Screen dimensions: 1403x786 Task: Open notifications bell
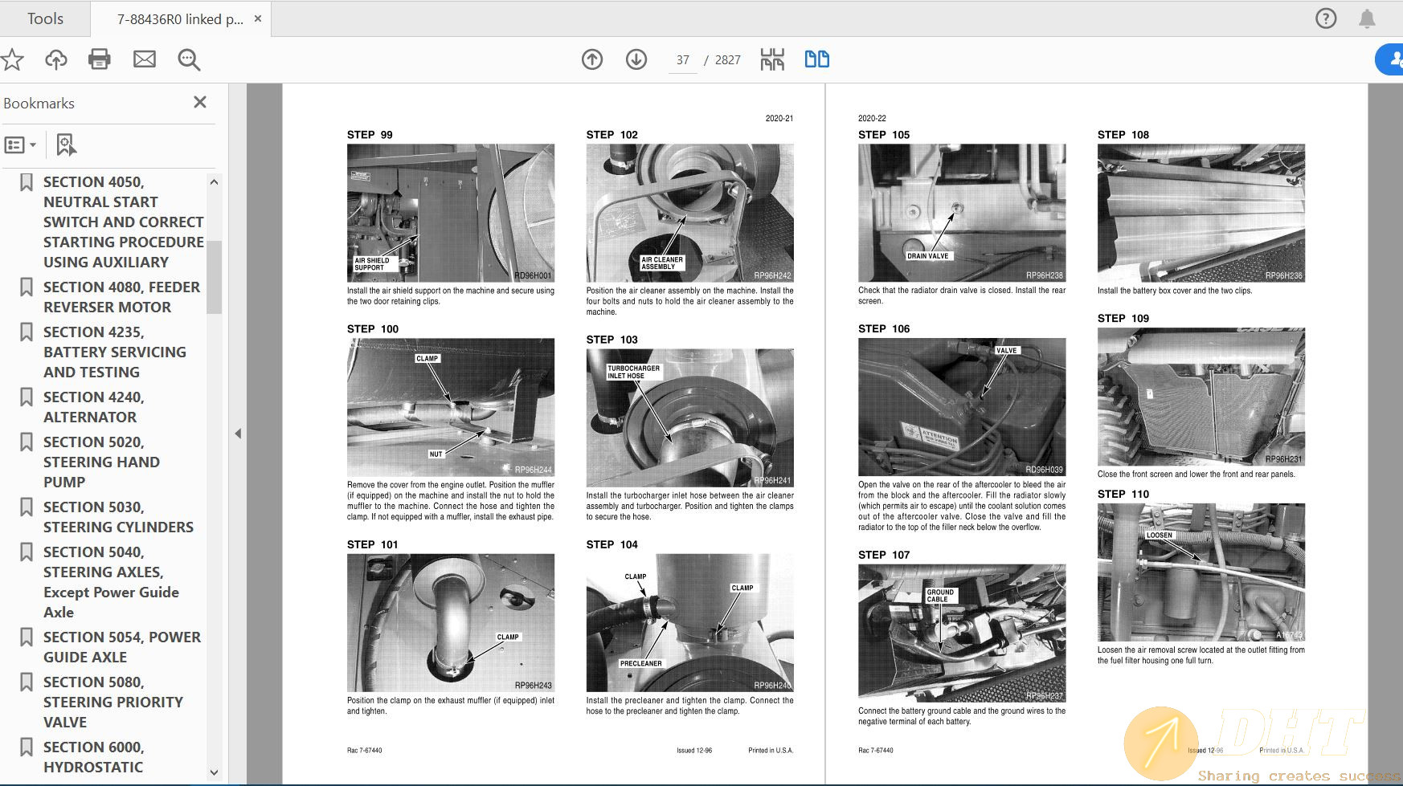(1367, 18)
